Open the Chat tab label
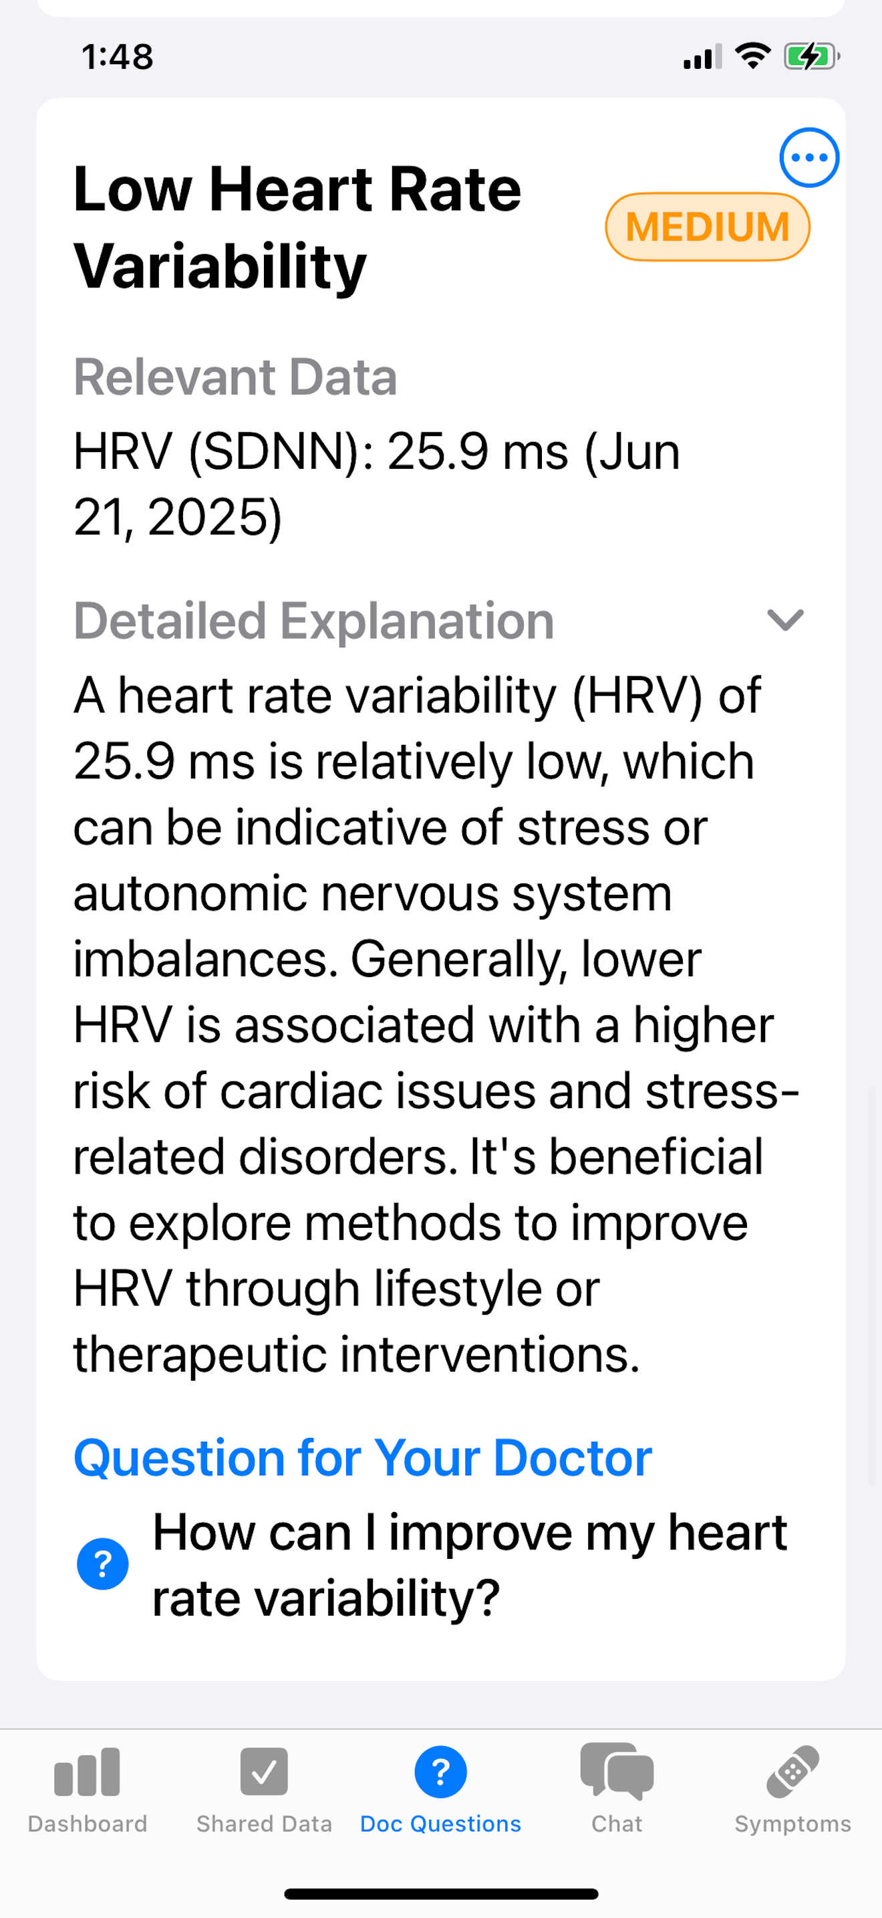882x1918 pixels. (617, 1824)
